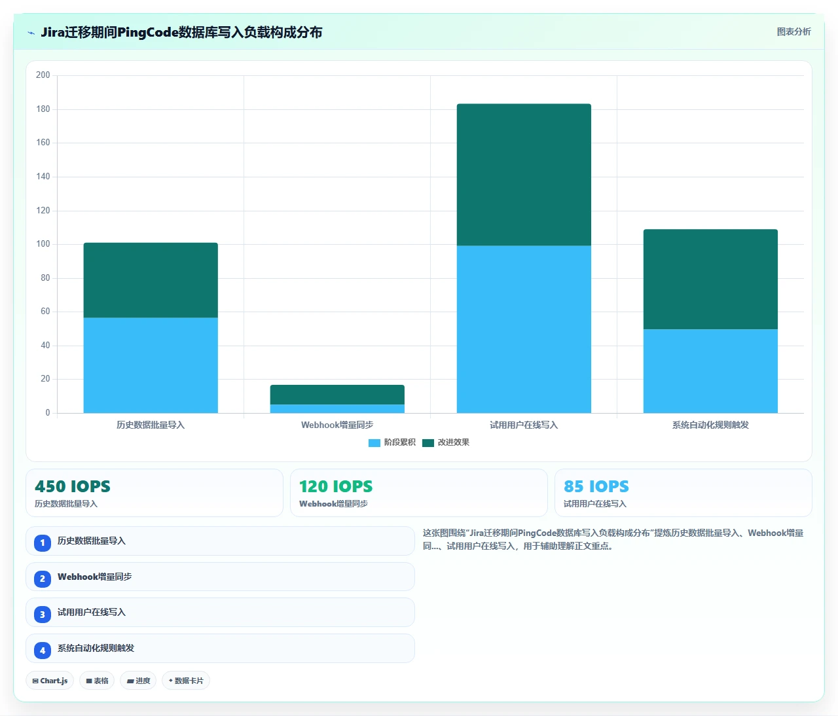
Task: Click the light blue bar segment for Webhook增量同步
Action: (x=337, y=408)
